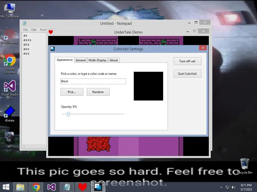Viewport: 257px width, 192px height.
Task: Open the Notepad File menu
Action: click(x=26, y=30)
